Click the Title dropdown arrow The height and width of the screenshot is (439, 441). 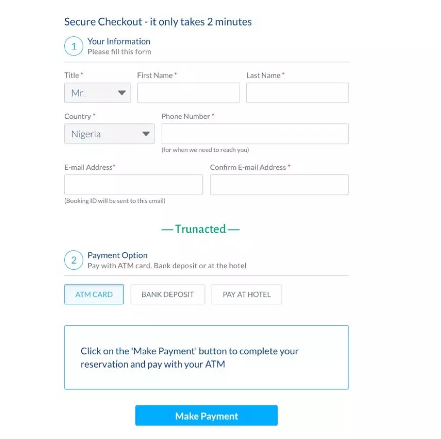pos(122,93)
